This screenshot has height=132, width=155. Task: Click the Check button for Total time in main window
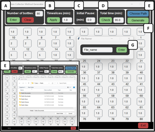[106, 20]
